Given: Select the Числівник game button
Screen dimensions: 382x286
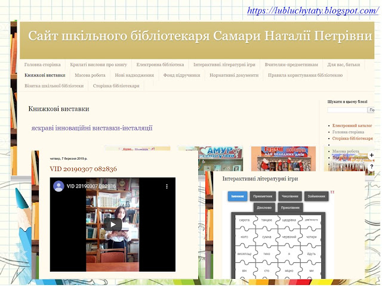Looking at the screenshot, I should [x=290, y=196].
